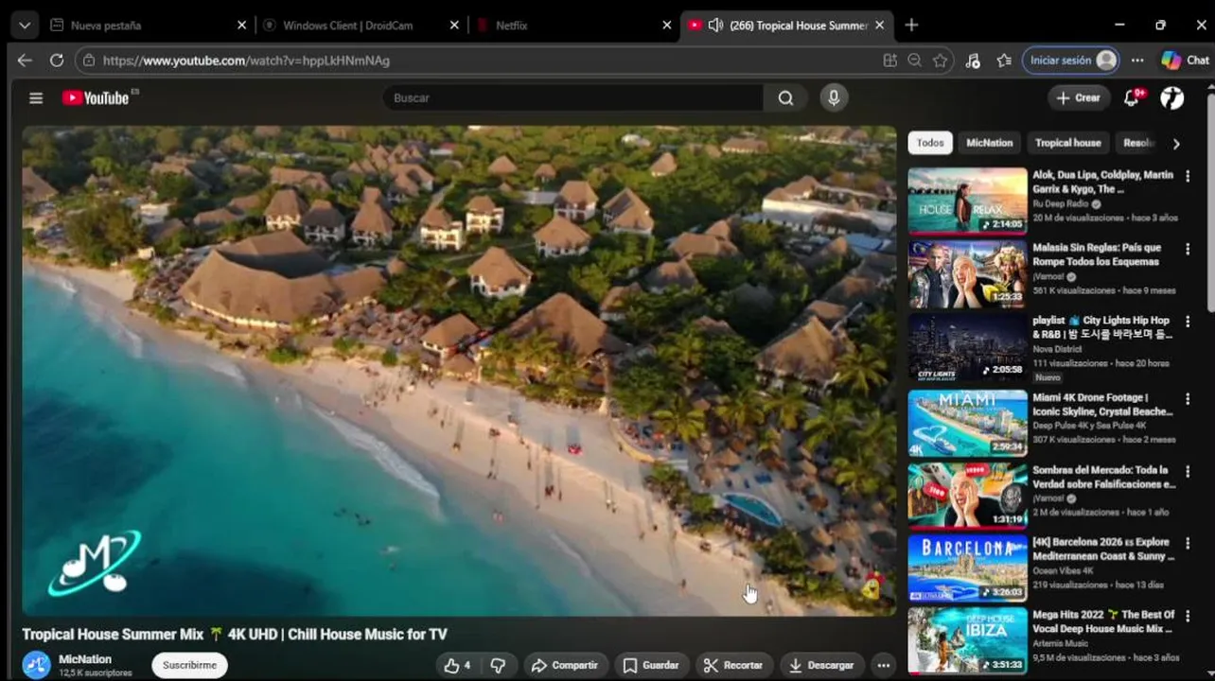Open the Malasia Sin Reglas thumbnail

coord(967,273)
